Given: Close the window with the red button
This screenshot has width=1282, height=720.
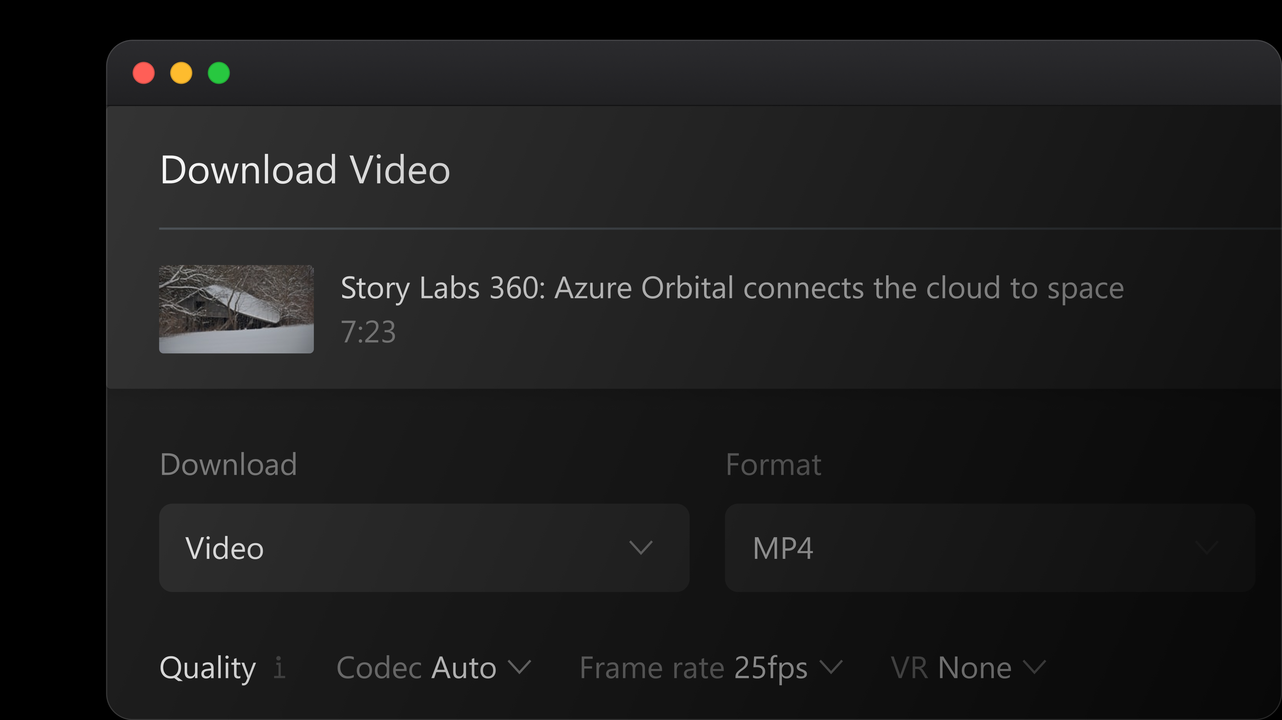Looking at the screenshot, I should (x=144, y=73).
